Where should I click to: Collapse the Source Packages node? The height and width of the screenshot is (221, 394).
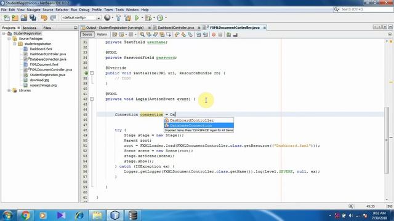[x=9, y=39]
